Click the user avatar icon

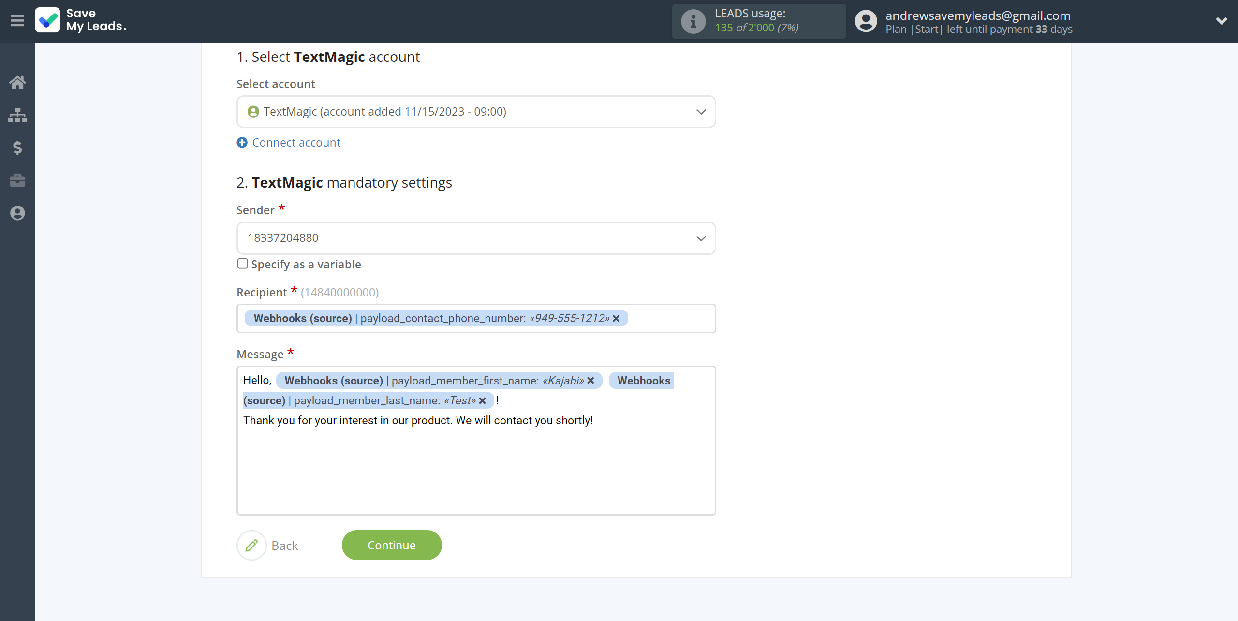coord(866,21)
